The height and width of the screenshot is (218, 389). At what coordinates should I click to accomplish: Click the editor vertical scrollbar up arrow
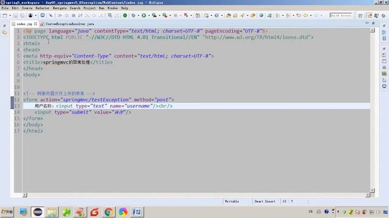pyautogui.click(x=373, y=30)
